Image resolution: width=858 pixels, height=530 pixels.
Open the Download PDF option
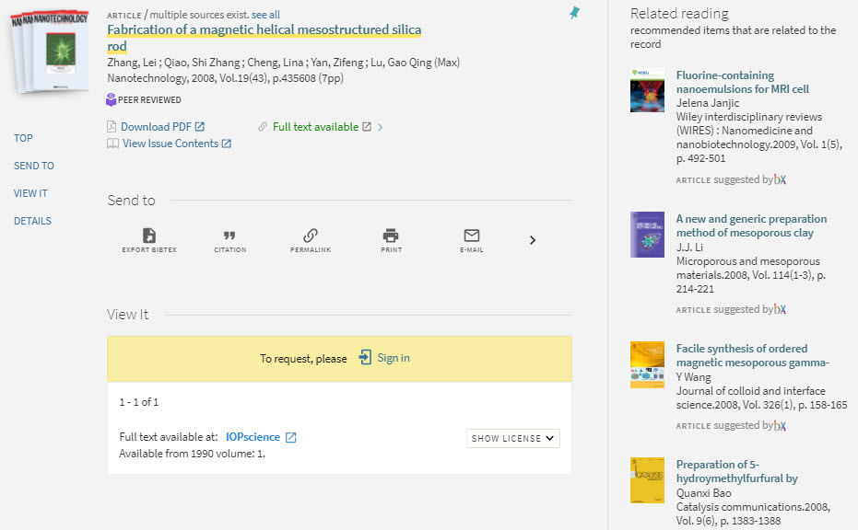pos(157,126)
